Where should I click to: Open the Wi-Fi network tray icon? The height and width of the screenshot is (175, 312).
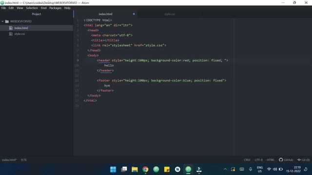pos(269,169)
